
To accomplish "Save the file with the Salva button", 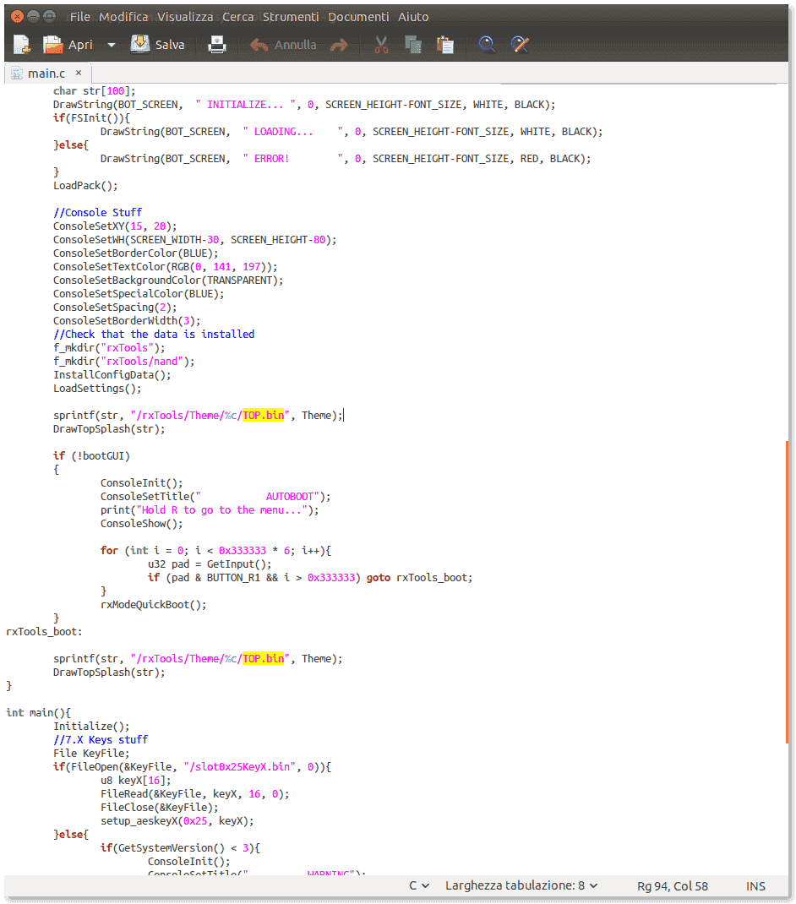I will tap(157, 45).
